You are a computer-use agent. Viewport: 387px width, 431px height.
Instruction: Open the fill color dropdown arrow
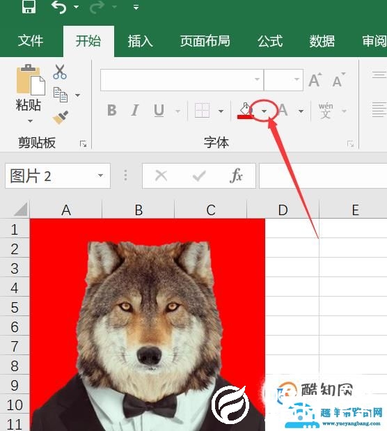[264, 111]
